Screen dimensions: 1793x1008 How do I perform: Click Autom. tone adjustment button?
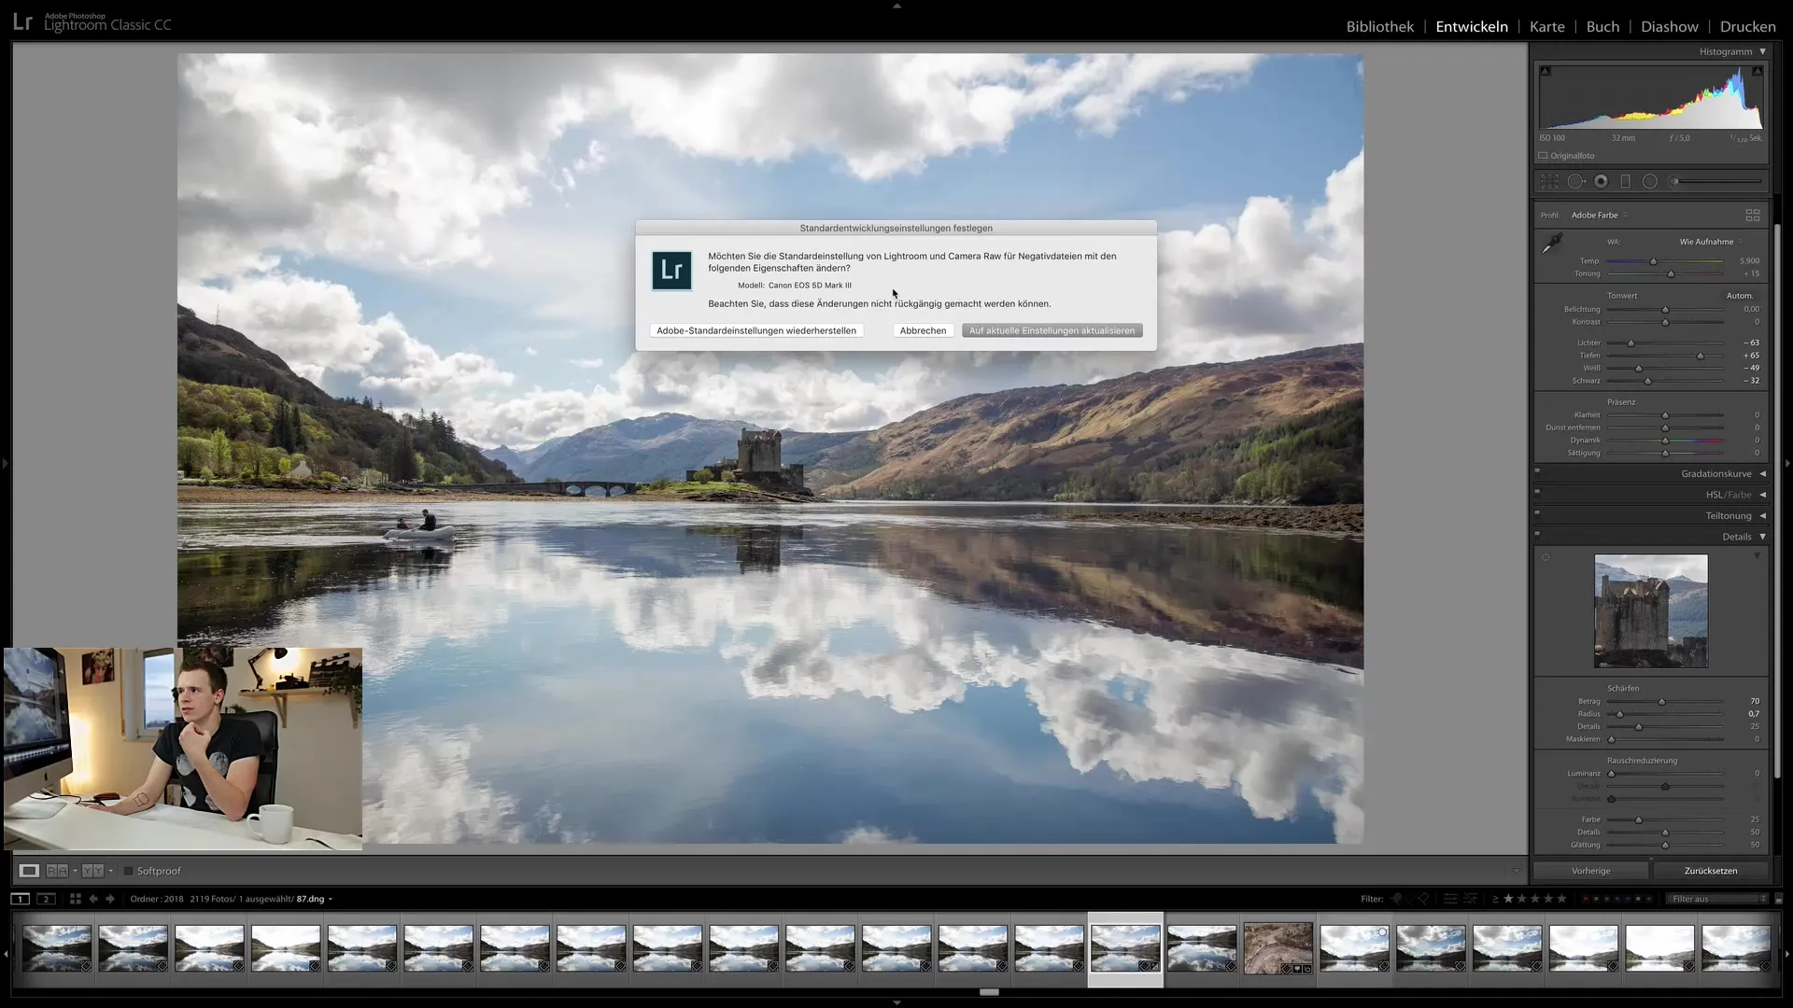pos(1740,296)
